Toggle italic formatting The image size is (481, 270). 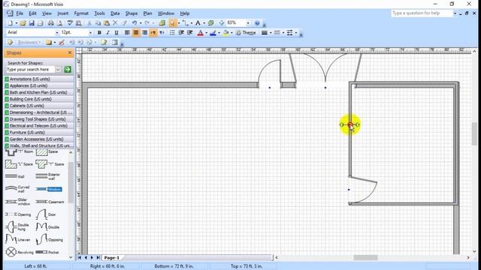pyautogui.click(x=107, y=32)
